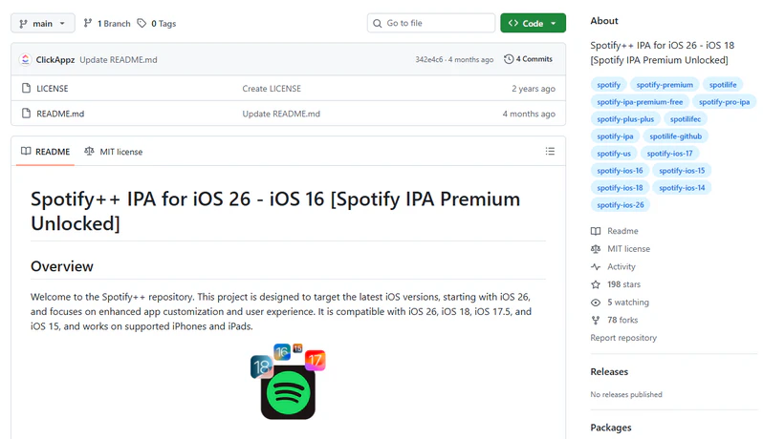Click the iOS 17 badge icon in the README image

[x=316, y=360]
